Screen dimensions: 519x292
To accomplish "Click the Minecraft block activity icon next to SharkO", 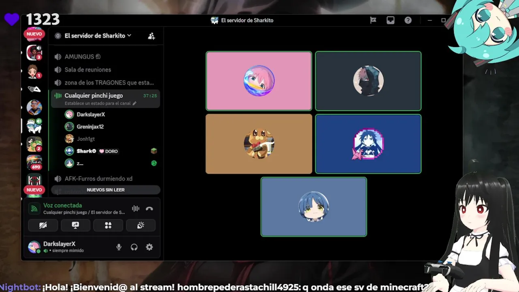I will coord(154,151).
